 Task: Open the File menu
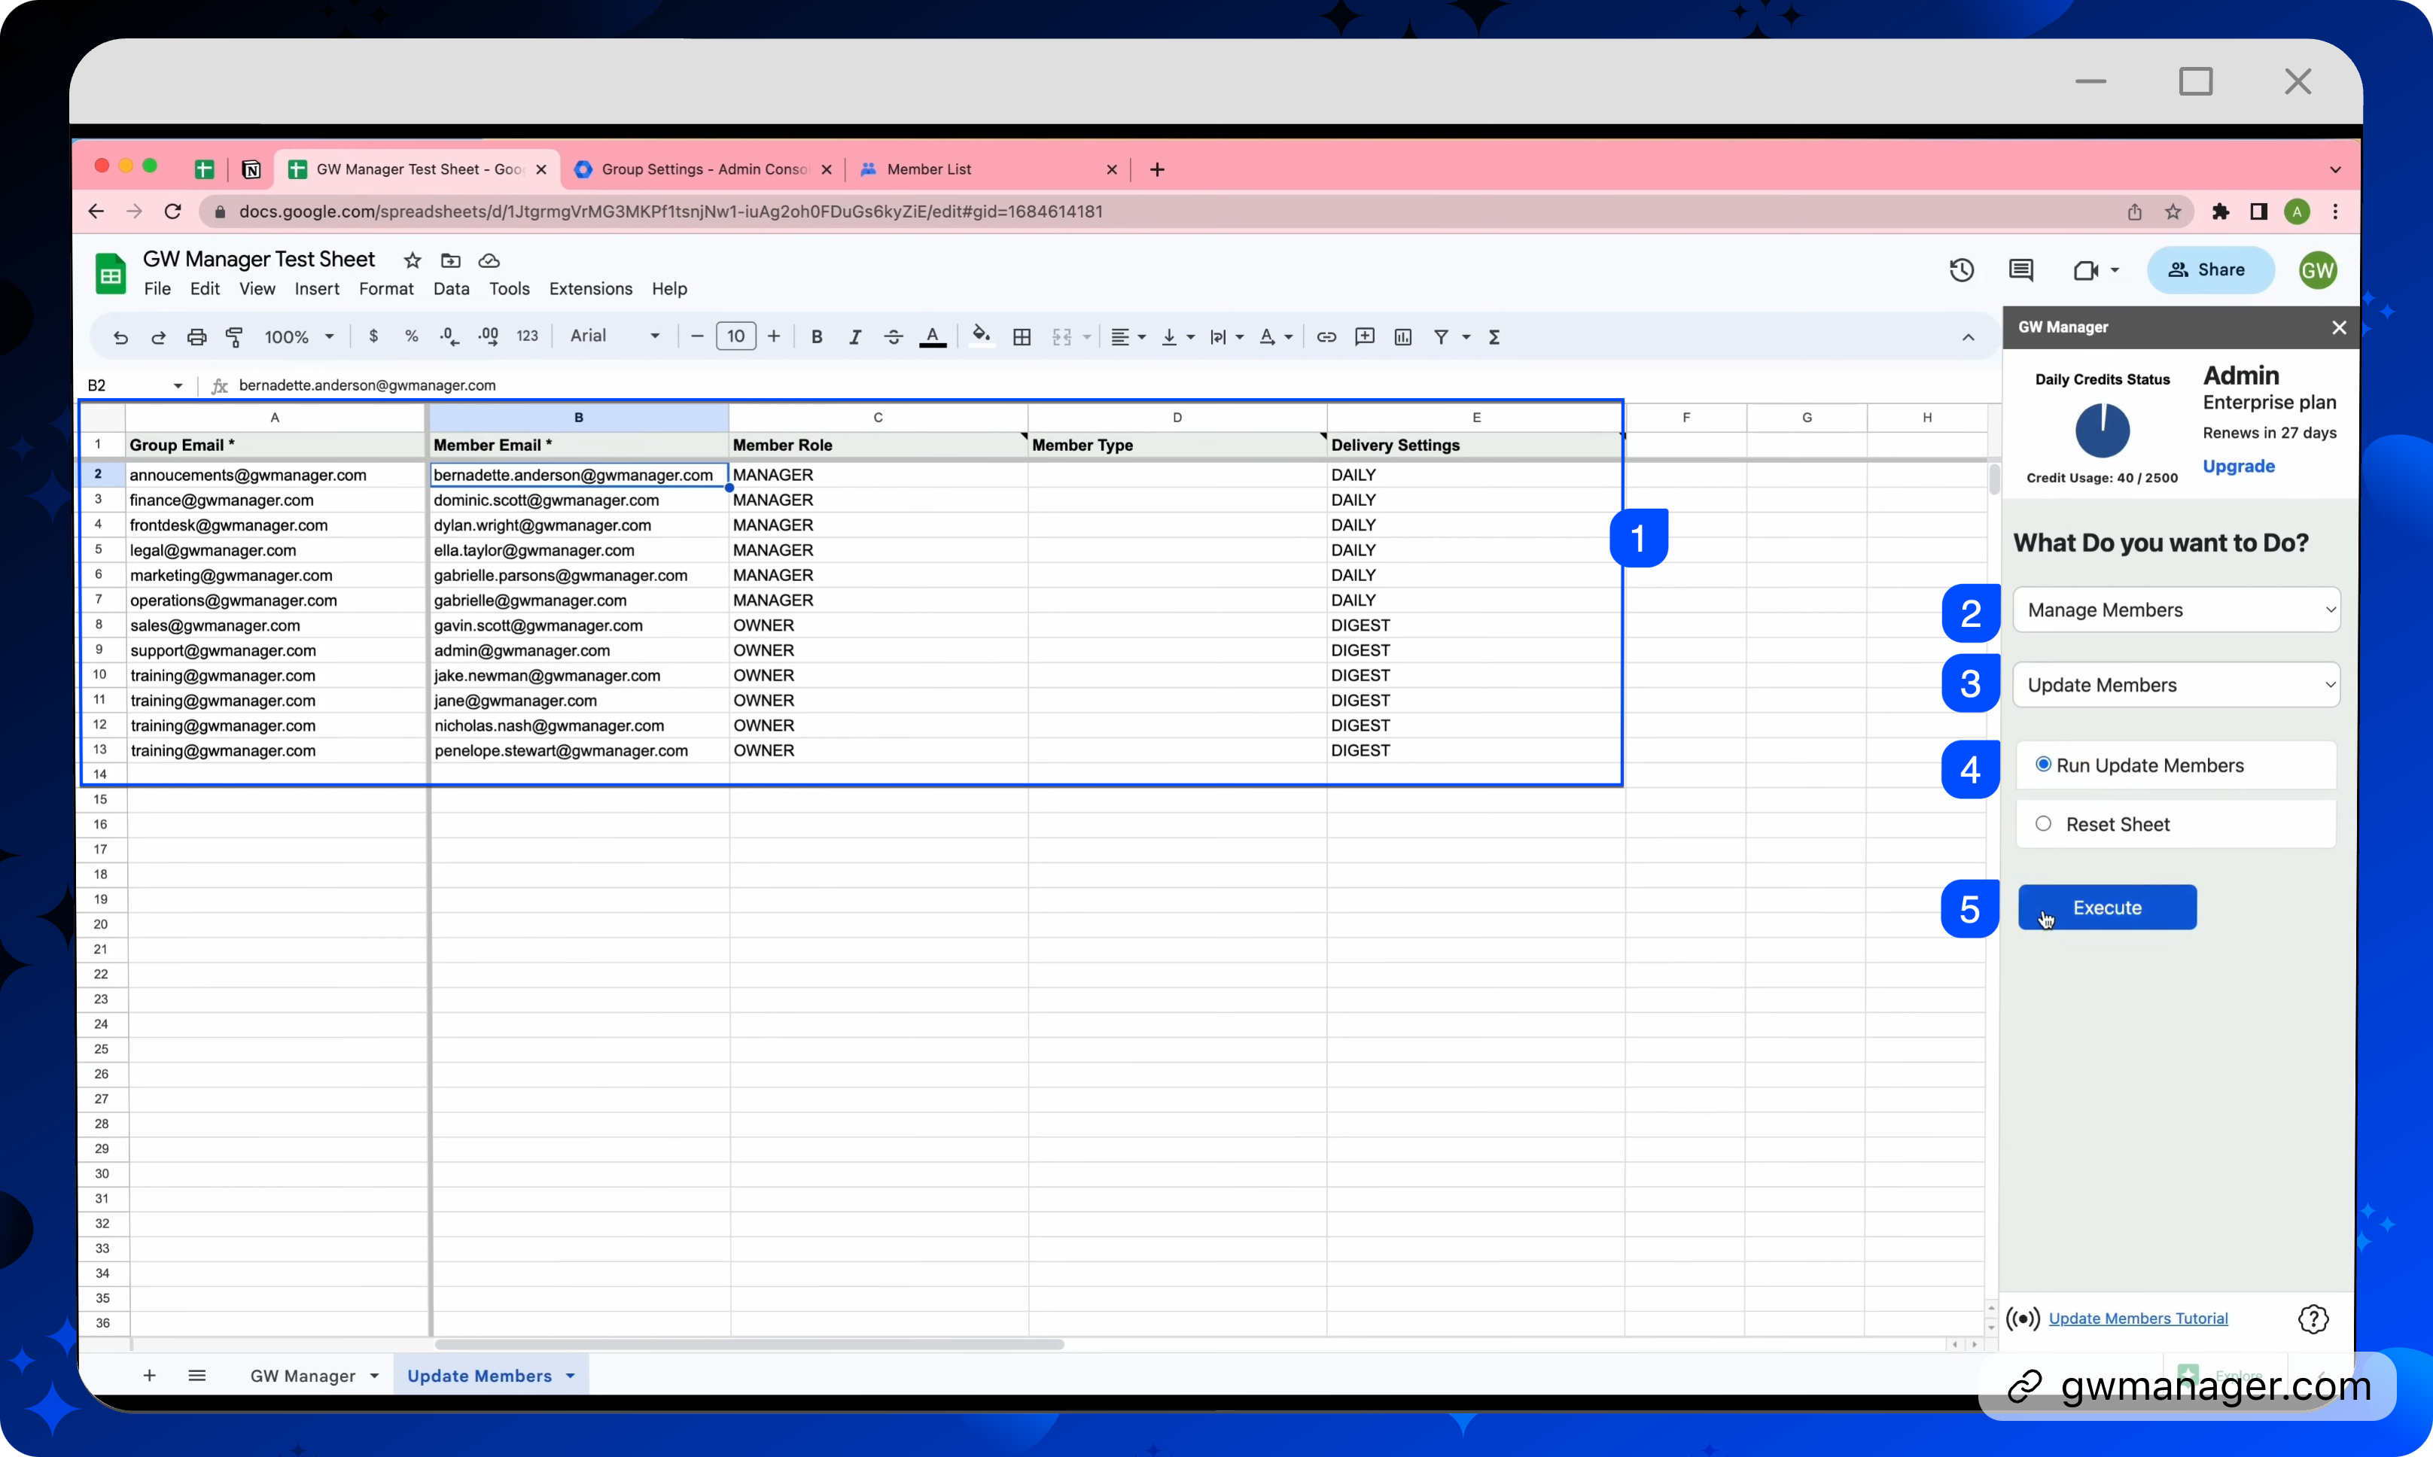(157, 289)
